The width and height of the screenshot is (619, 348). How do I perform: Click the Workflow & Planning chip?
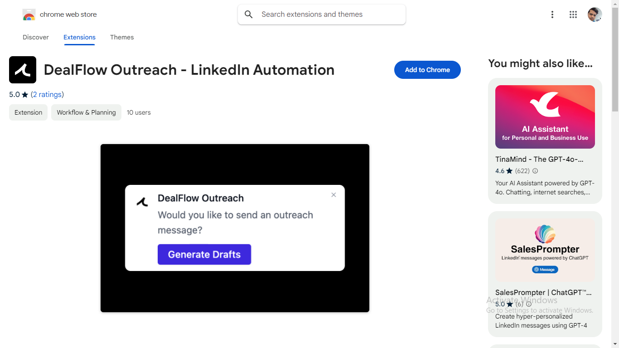pos(86,112)
